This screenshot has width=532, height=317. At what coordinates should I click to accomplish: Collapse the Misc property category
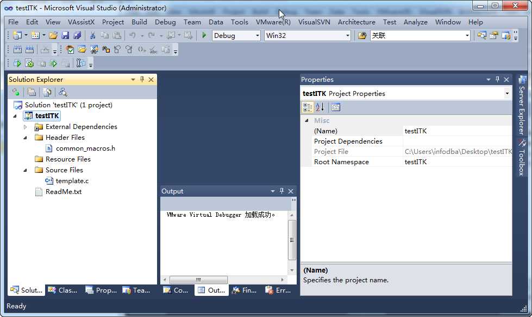coord(306,120)
